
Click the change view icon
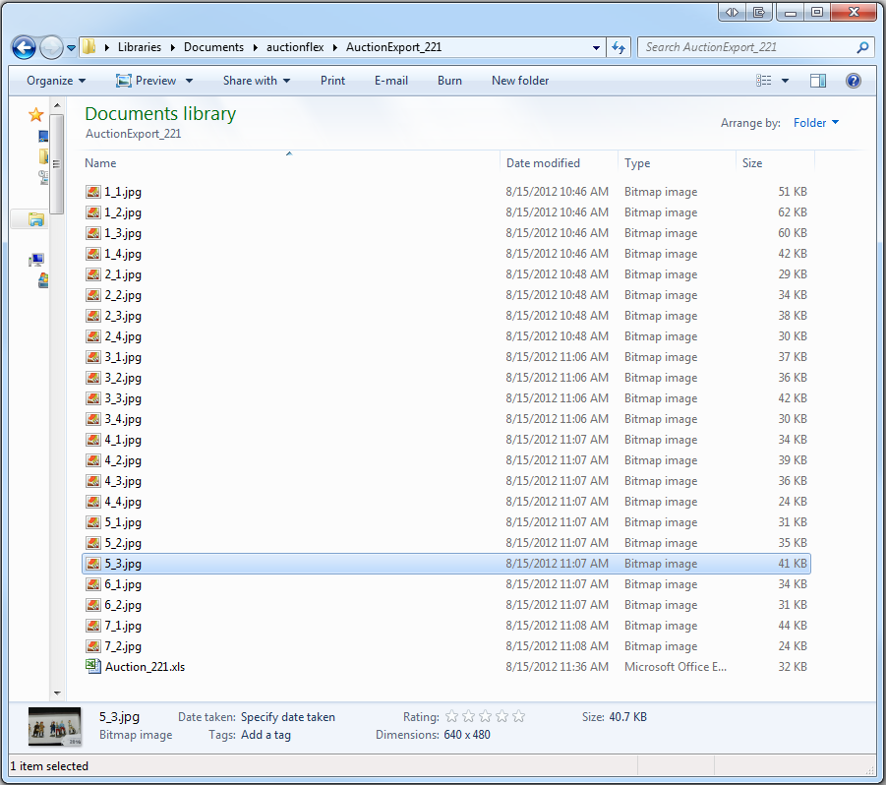(763, 81)
